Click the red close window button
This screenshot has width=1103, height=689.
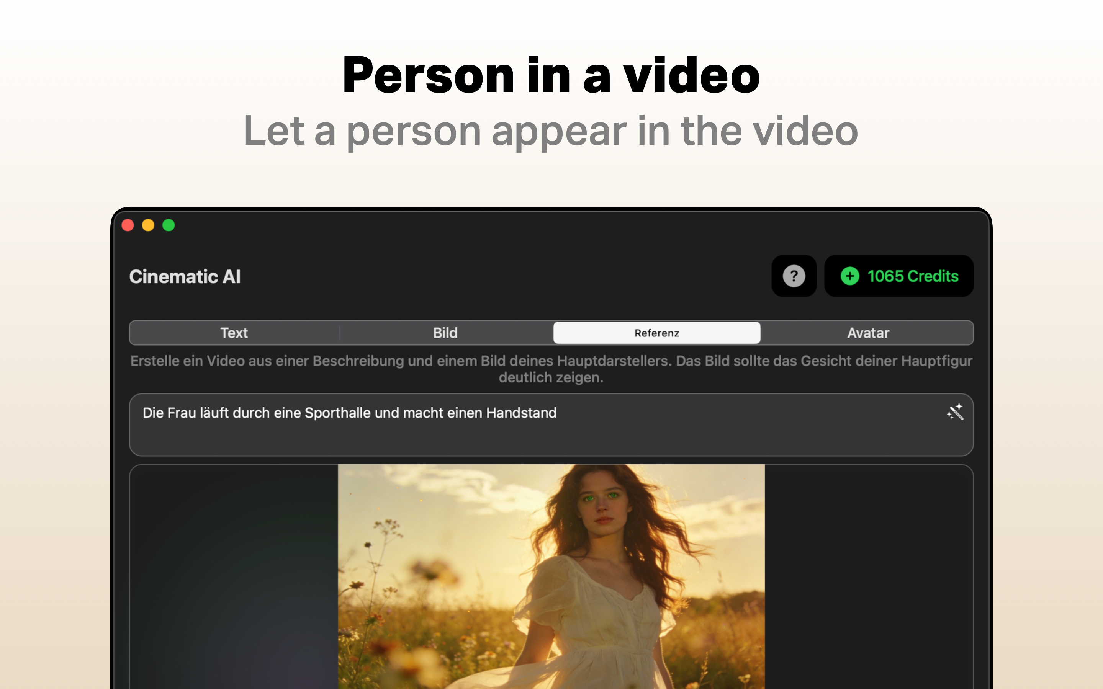pyautogui.click(x=128, y=225)
